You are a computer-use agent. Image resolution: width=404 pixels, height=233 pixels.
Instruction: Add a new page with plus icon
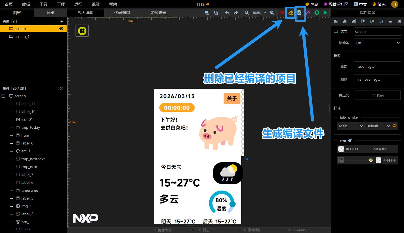click(62, 21)
